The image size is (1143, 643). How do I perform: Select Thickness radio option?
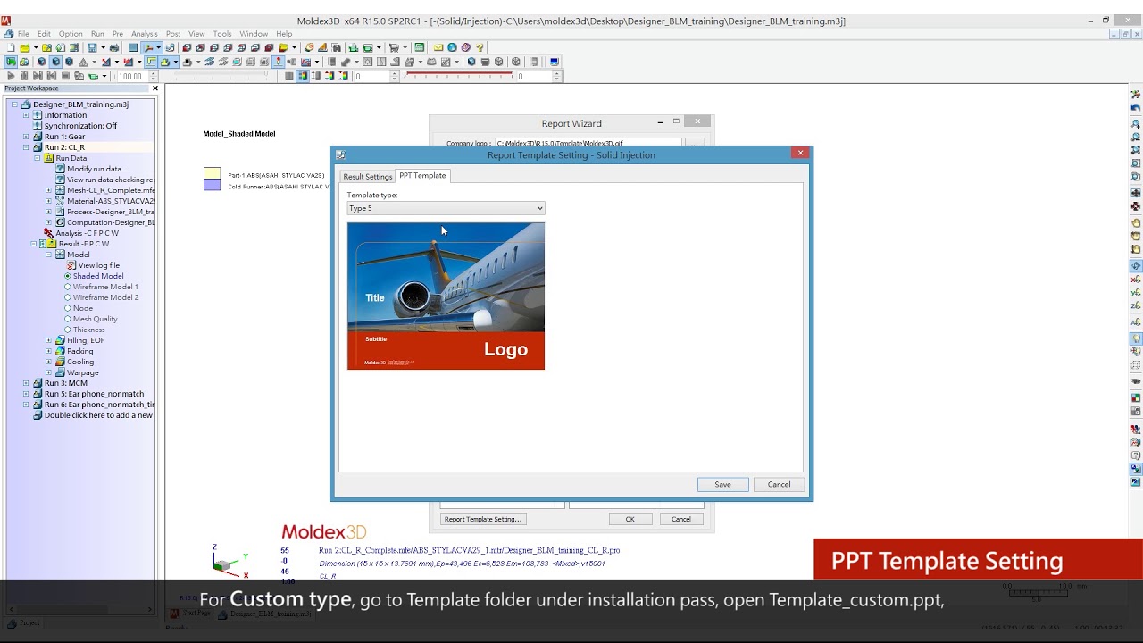pos(68,330)
